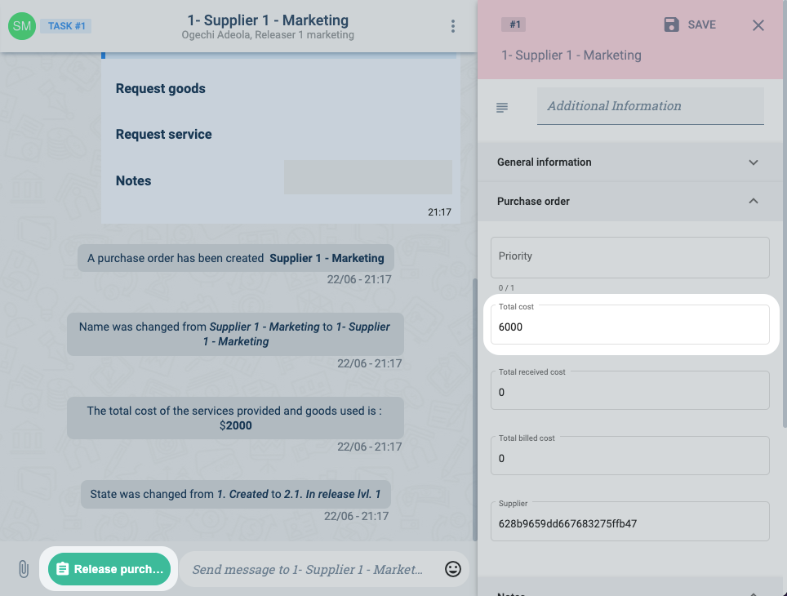Click the Name was changed message
Viewport: 787px width, 596px height.
[235, 334]
